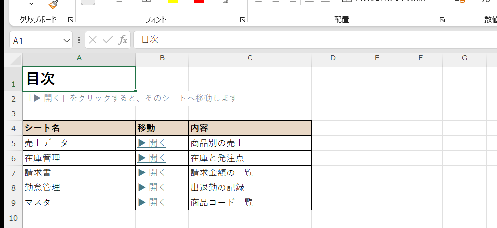Image resolution: width=497 pixels, height=228 pixels.
Task: Click the 開く link in the 請求書 row
Action: click(x=152, y=172)
